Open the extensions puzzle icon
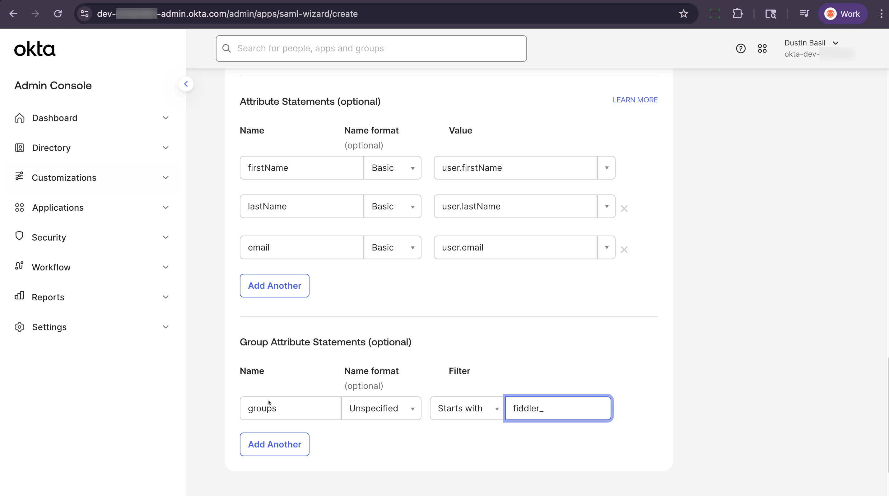Screen dimensions: 889x496 click(x=737, y=14)
